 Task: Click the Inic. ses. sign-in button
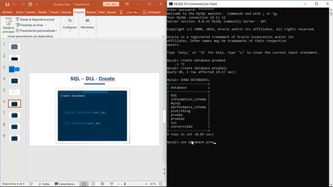coord(111,4)
